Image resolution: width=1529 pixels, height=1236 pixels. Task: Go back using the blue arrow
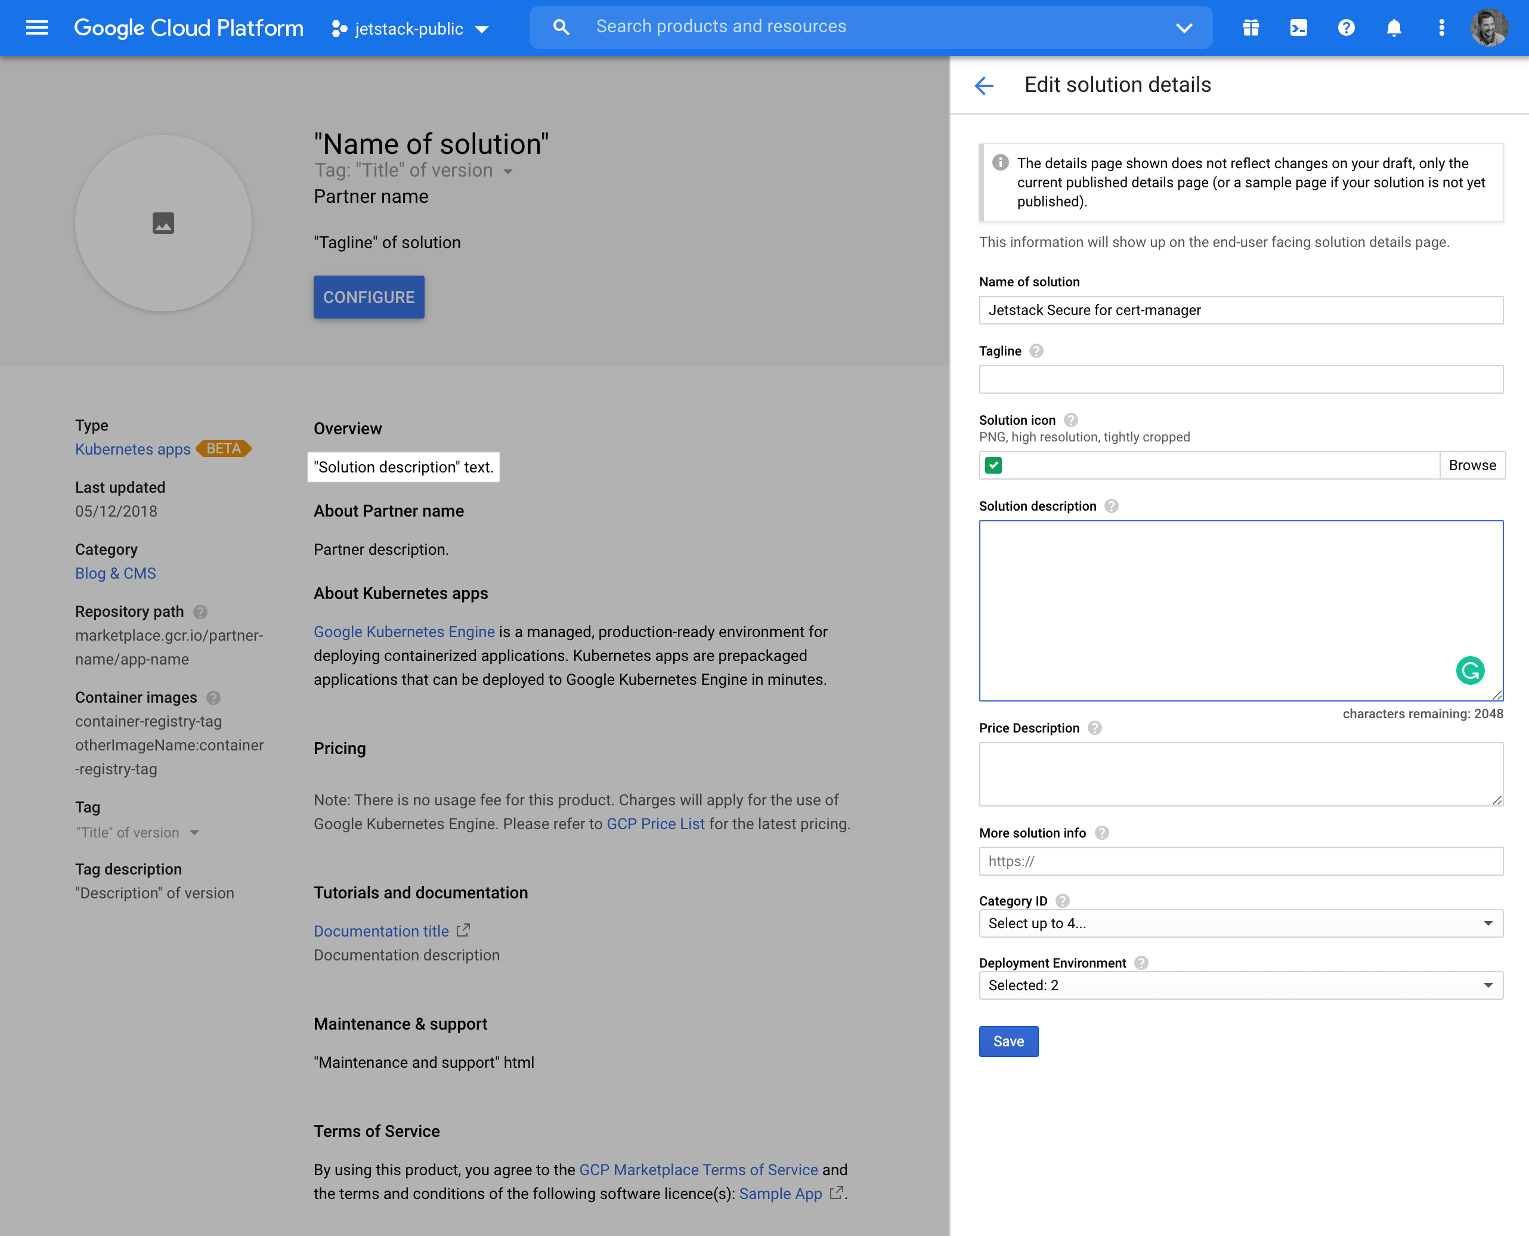(x=984, y=85)
